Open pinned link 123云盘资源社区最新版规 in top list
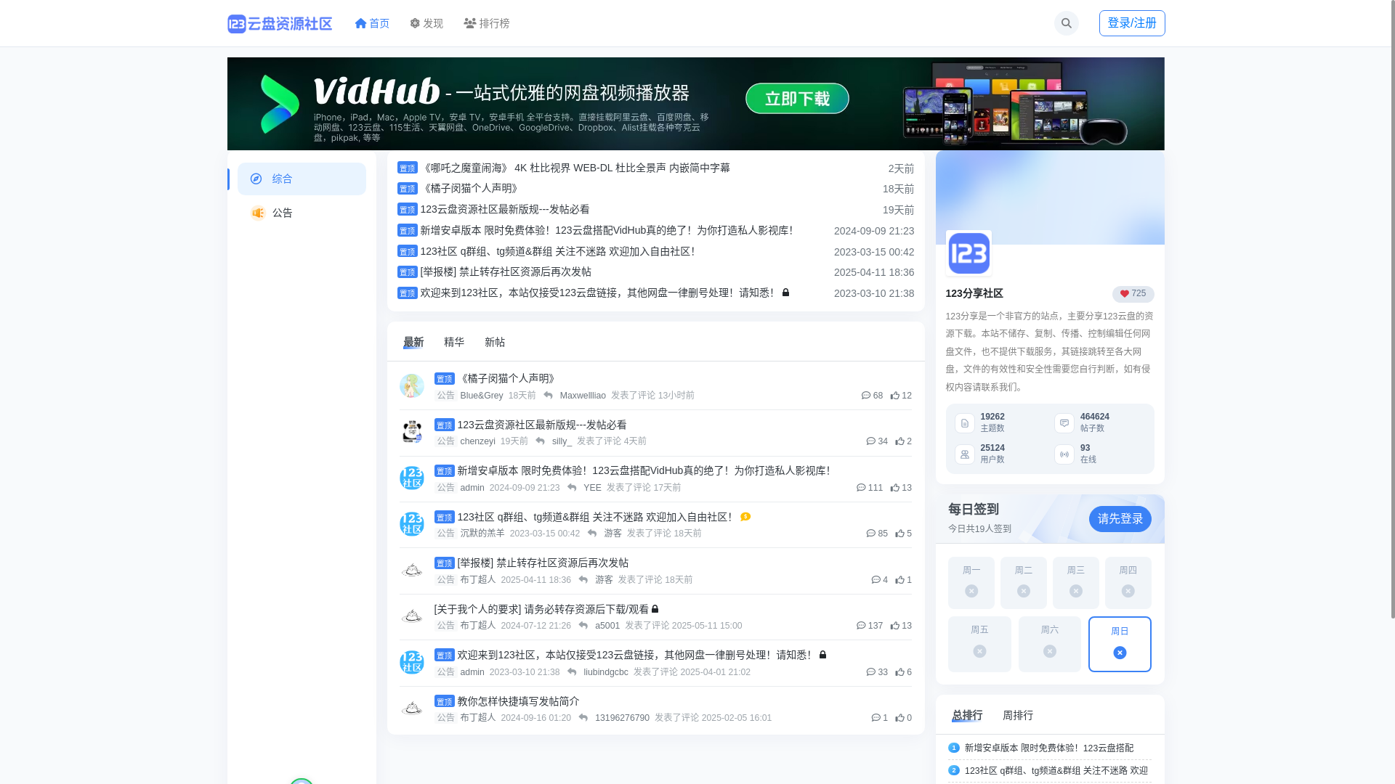The image size is (1395, 784). 505,209
